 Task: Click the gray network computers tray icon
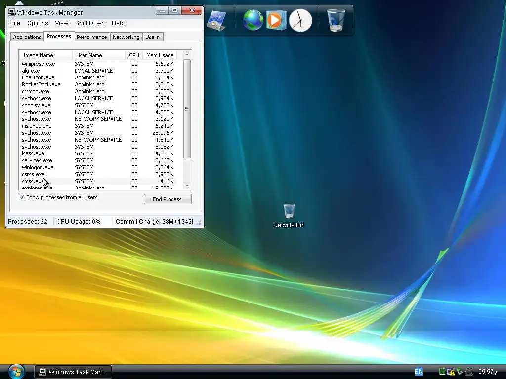pyautogui.click(x=469, y=372)
